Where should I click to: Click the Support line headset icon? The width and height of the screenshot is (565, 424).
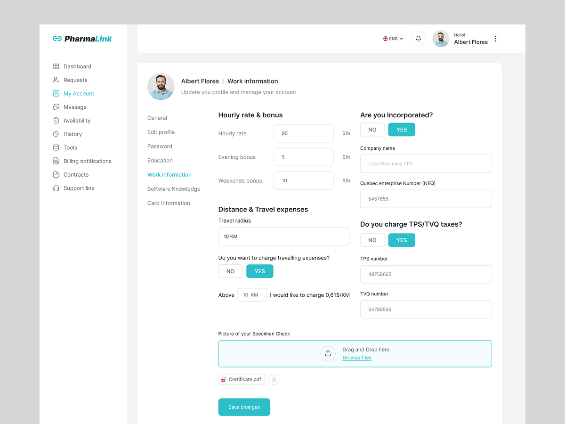pos(56,188)
